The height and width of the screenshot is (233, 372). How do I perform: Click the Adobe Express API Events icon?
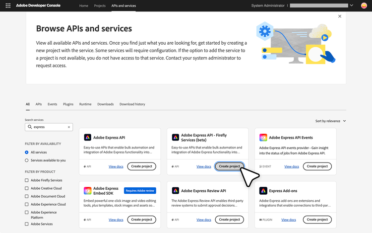[x=263, y=137]
